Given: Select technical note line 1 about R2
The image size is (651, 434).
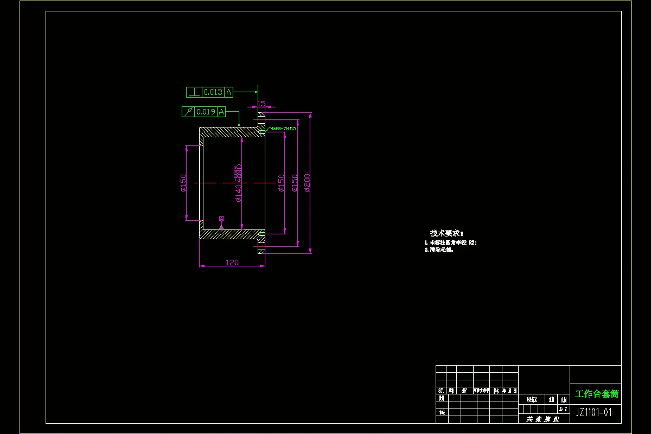Looking at the screenshot, I should pyautogui.click(x=450, y=242).
